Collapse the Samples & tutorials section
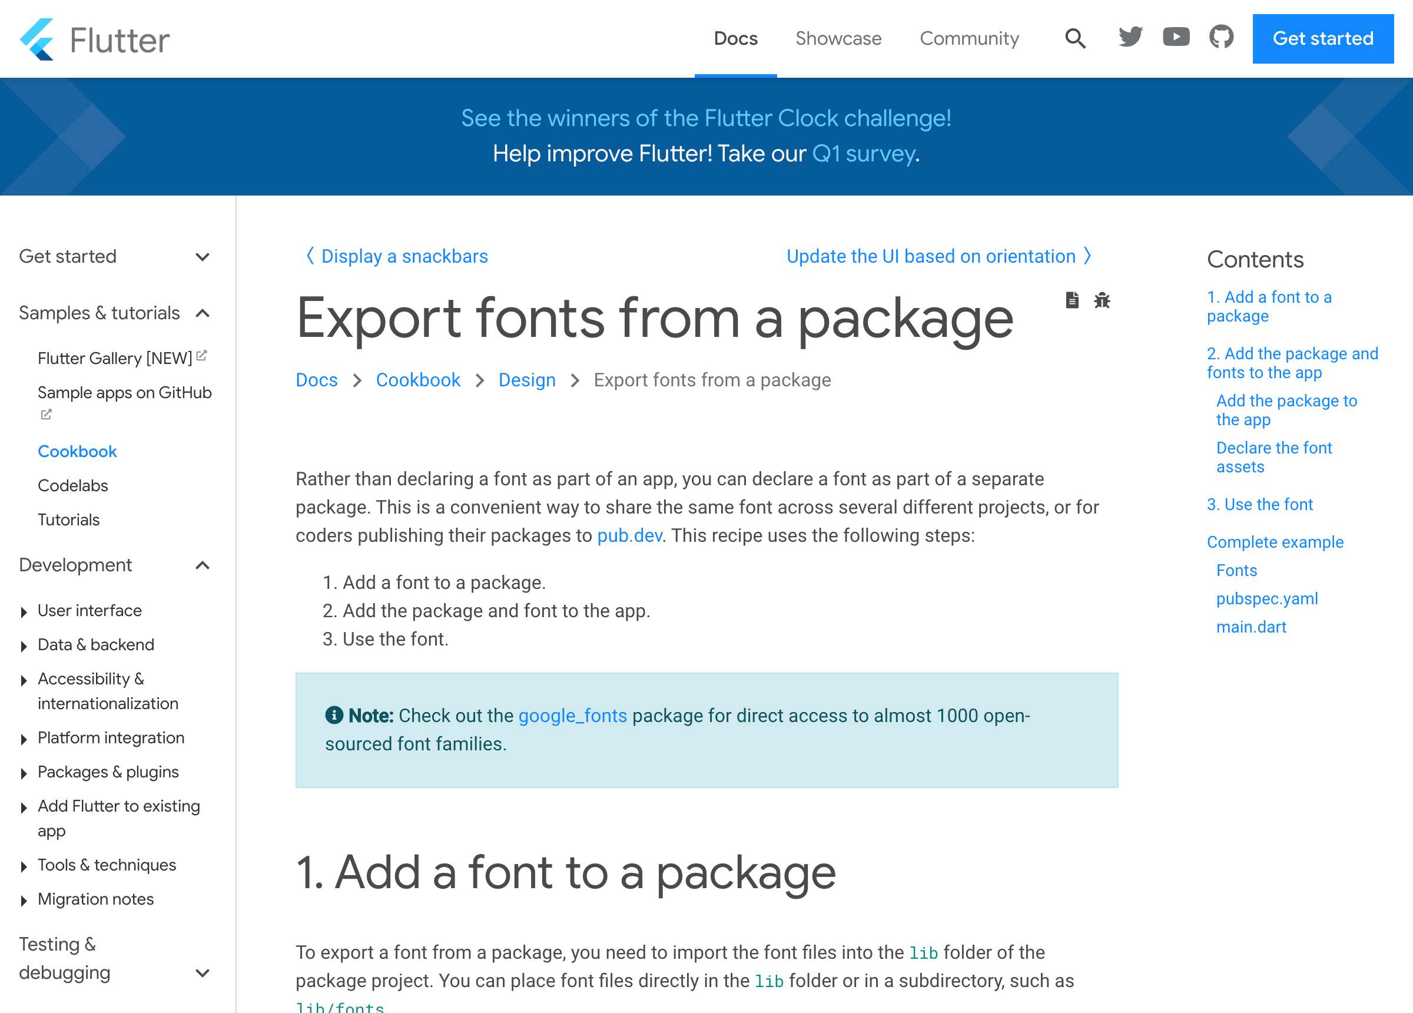The width and height of the screenshot is (1413, 1013). (202, 313)
